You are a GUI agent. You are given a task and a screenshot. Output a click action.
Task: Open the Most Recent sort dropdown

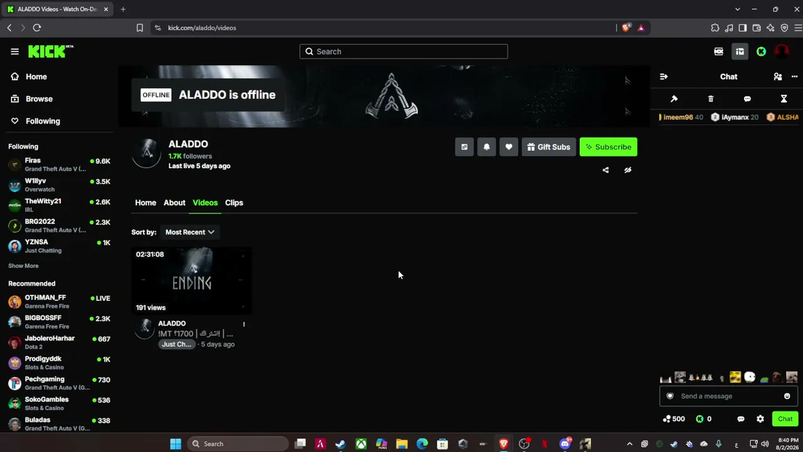coord(189,232)
